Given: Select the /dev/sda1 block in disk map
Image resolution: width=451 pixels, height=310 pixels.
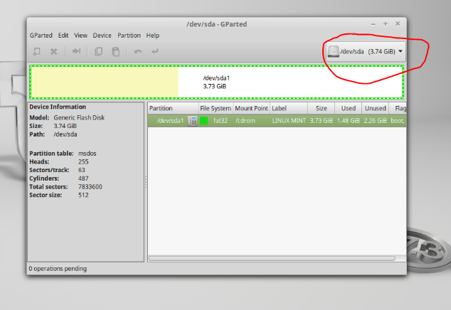Looking at the screenshot, I should 216,82.
